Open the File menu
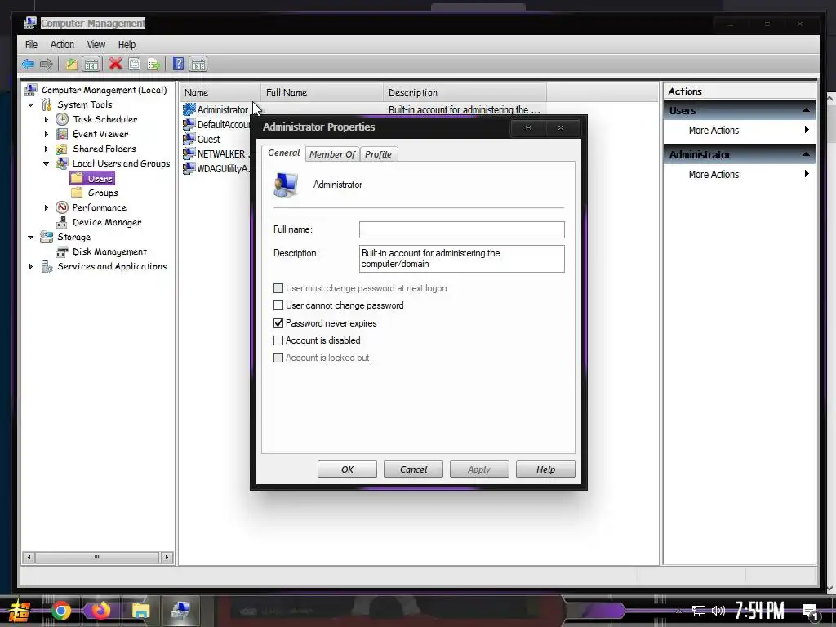 tap(32, 45)
